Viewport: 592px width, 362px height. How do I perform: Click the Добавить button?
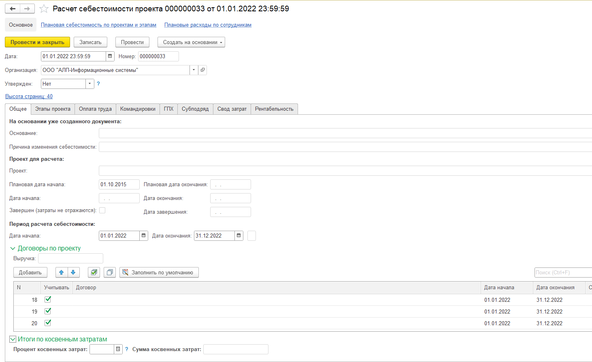pyautogui.click(x=30, y=272)
